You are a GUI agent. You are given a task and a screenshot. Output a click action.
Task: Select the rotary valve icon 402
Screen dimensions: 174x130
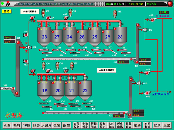pos(29,47)
